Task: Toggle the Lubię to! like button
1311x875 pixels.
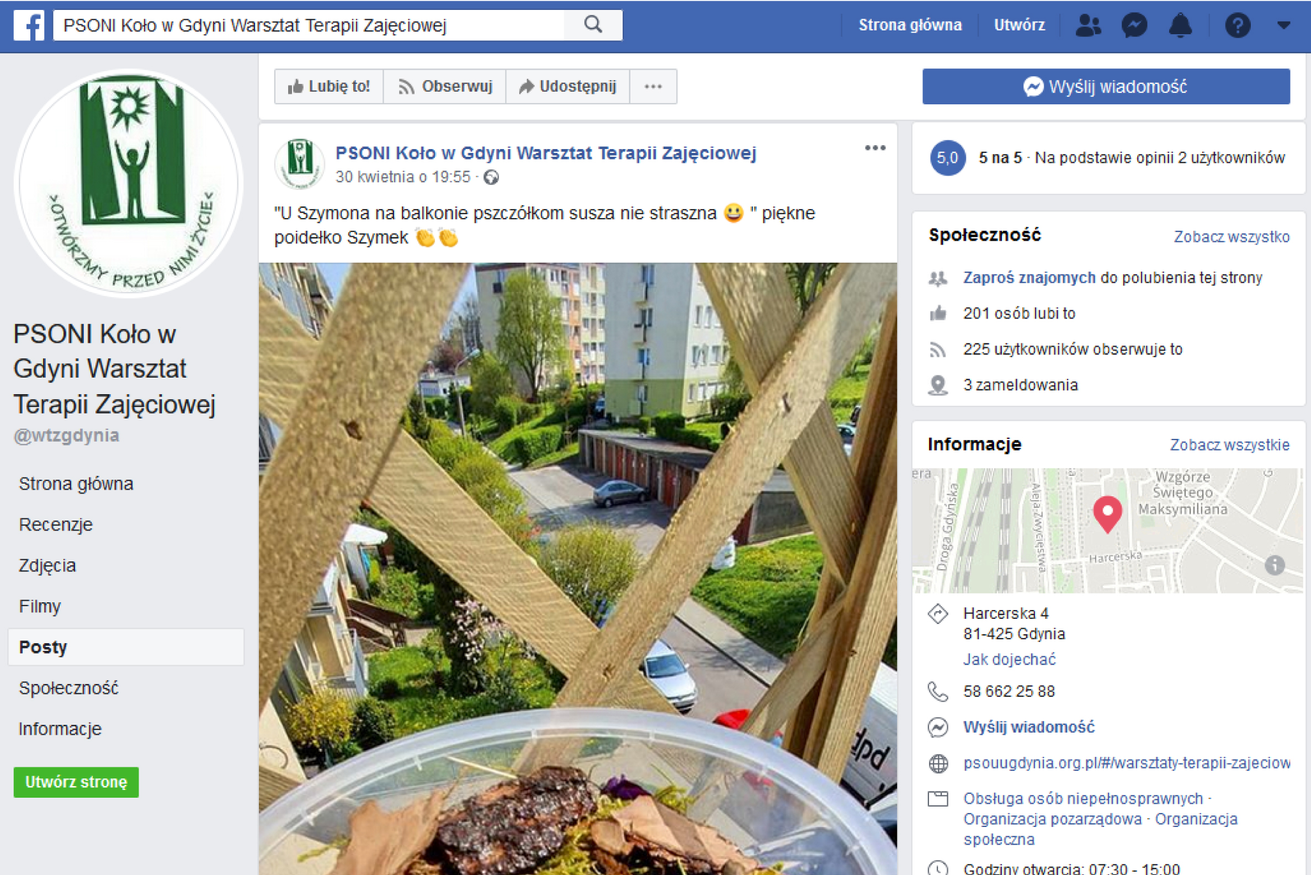Action: pos(328,87)
